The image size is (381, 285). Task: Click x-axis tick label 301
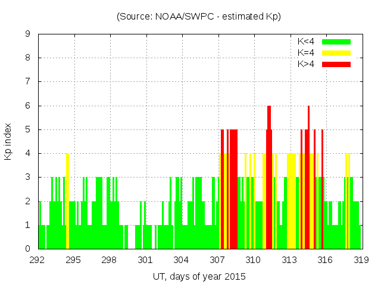tap(145, 259)
